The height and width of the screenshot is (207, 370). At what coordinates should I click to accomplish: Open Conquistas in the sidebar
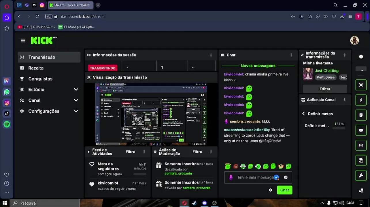(x=40, y=79)
